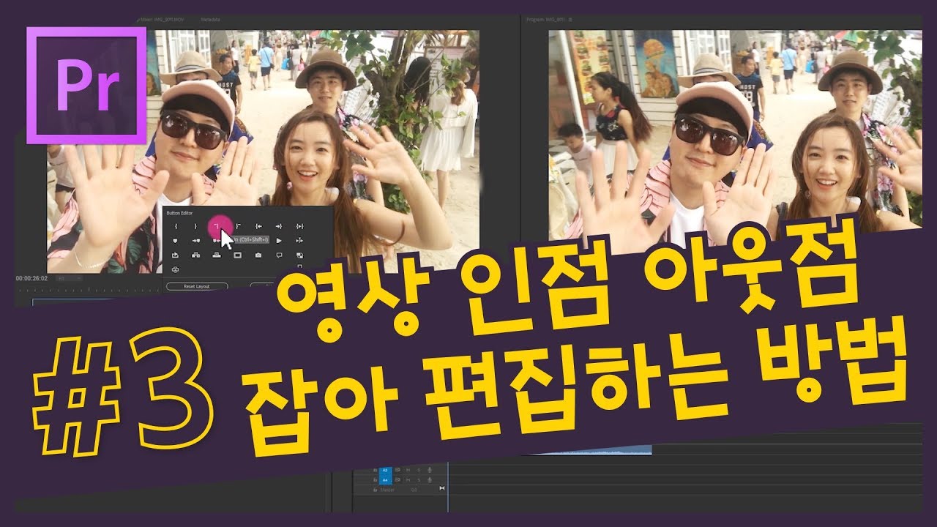Solo the A4 track with S
This screenshot has height=527, width=937.
(419, 480)
